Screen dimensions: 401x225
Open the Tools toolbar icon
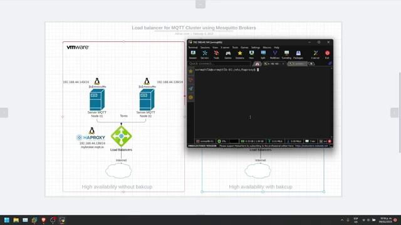pyautogui.click(x=216, y=54)
